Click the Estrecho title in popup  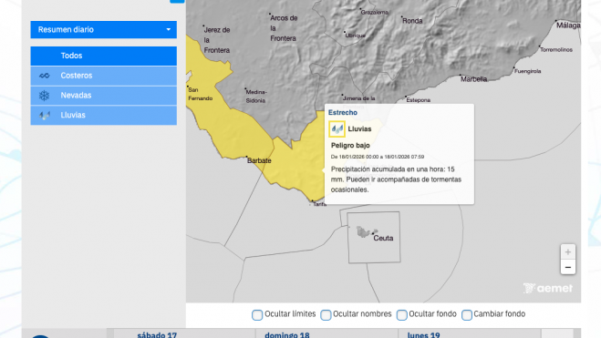tap(343, 113)
